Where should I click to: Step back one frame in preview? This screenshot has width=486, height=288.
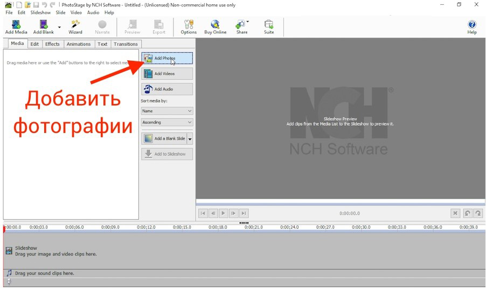[213, 213]
